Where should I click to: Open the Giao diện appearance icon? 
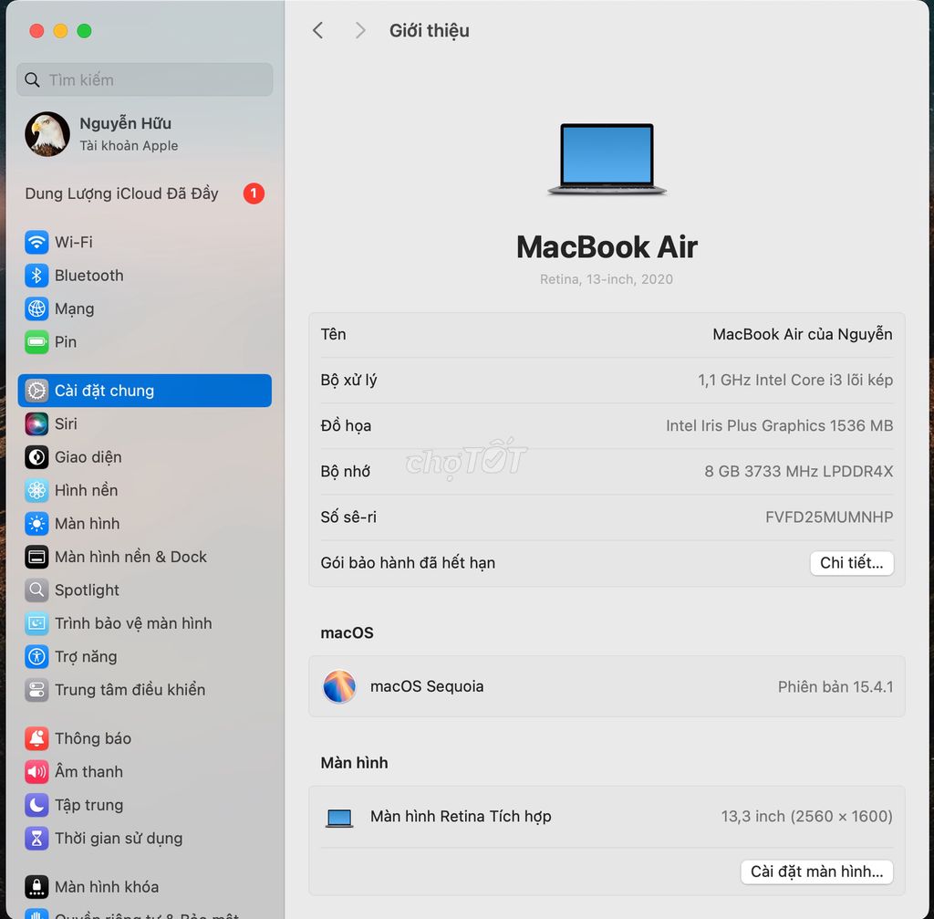coord(36,457)
